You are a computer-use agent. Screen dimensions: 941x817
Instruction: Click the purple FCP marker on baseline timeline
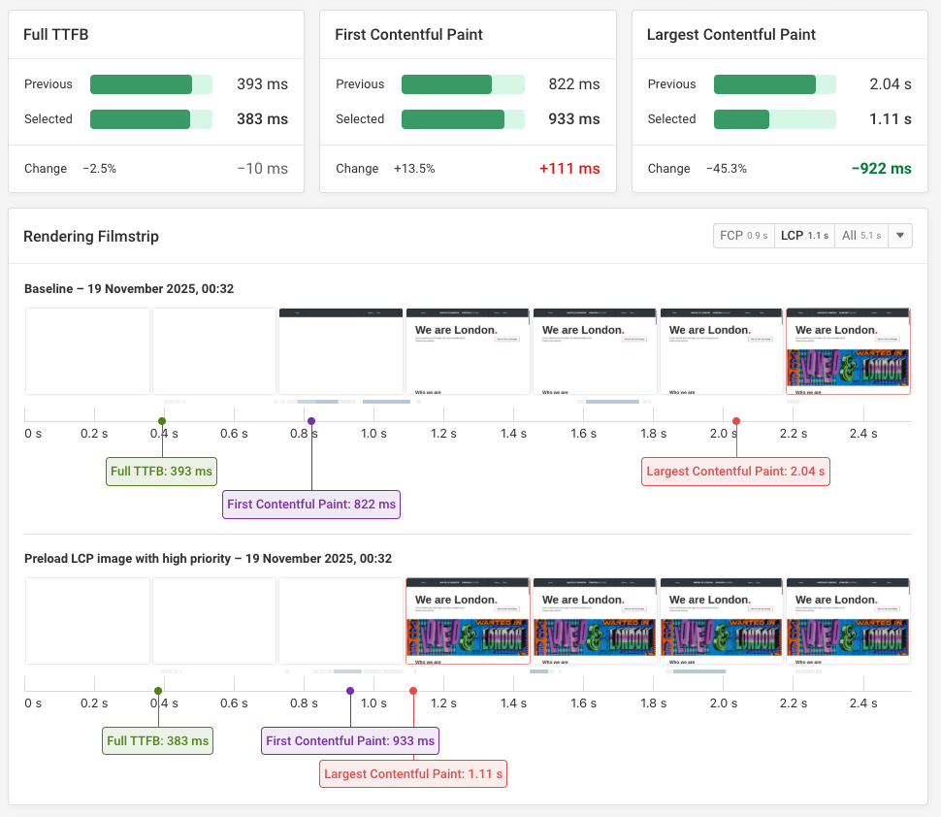311,420
